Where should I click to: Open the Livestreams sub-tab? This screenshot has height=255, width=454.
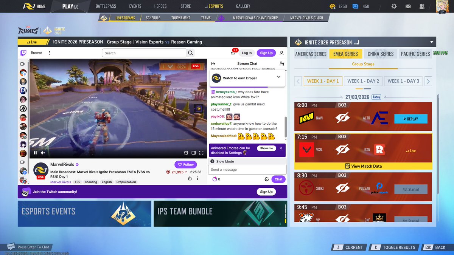[x=125, y=18]
